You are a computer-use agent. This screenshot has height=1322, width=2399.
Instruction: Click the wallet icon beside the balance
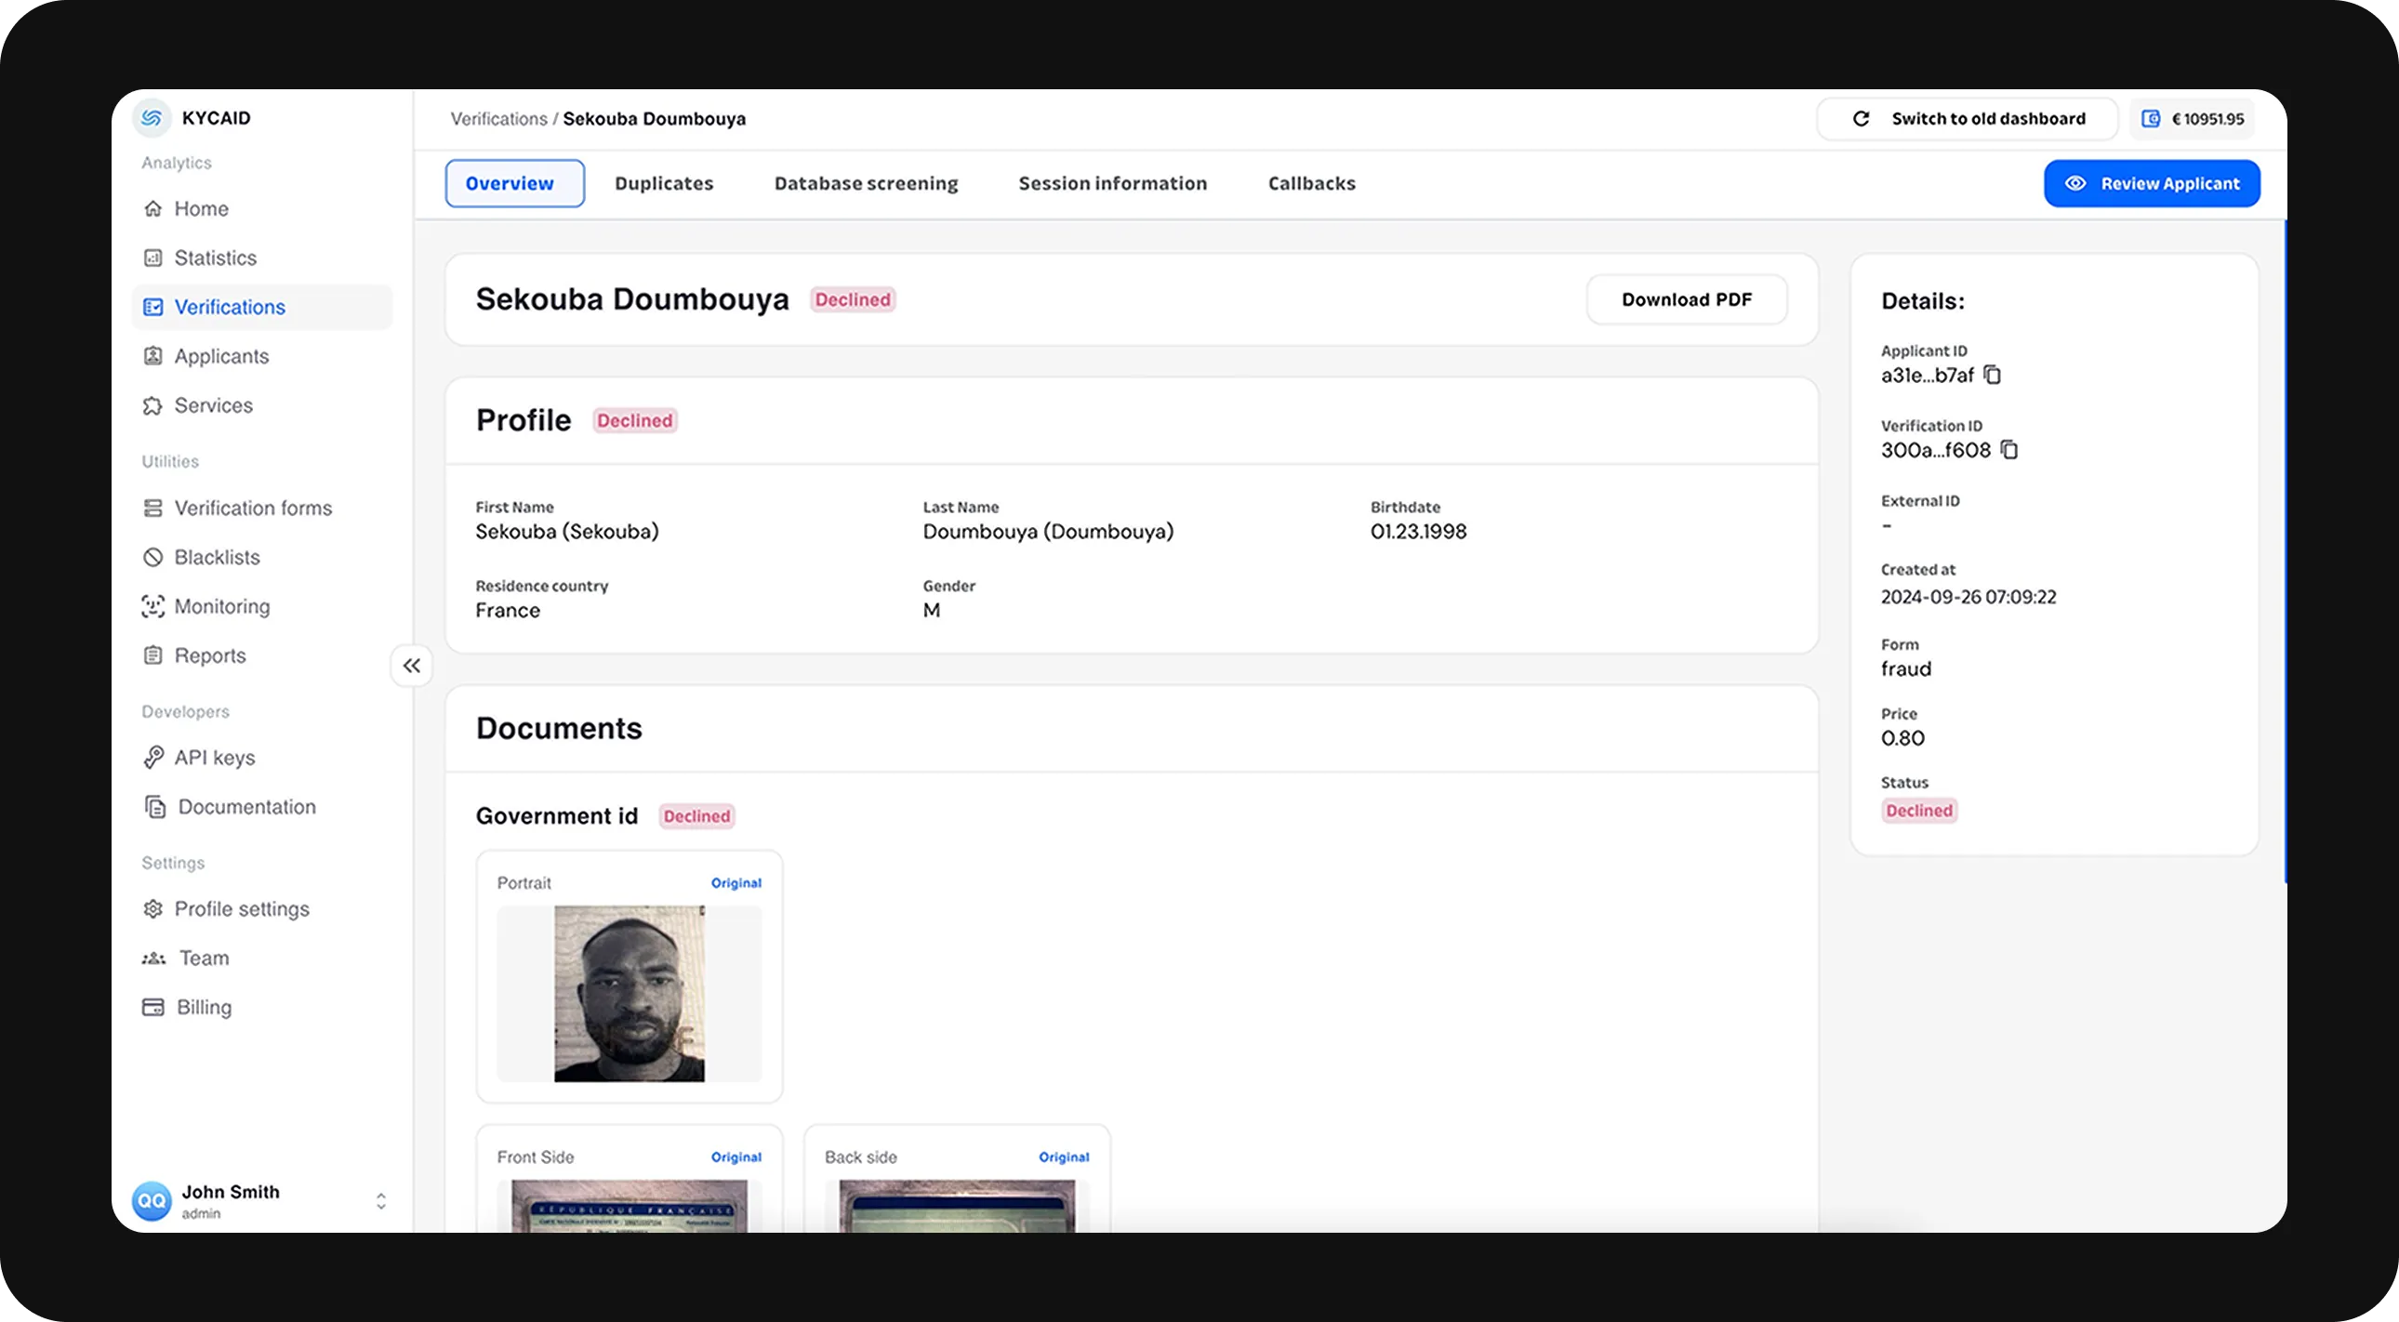[2153, 118]
